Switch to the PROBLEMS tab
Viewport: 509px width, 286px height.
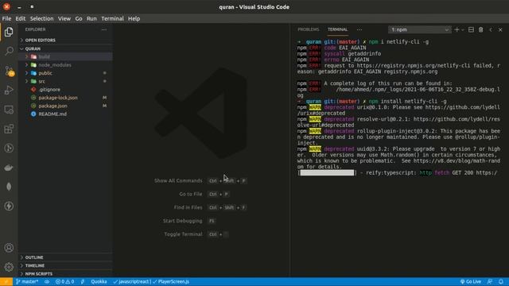308,29
